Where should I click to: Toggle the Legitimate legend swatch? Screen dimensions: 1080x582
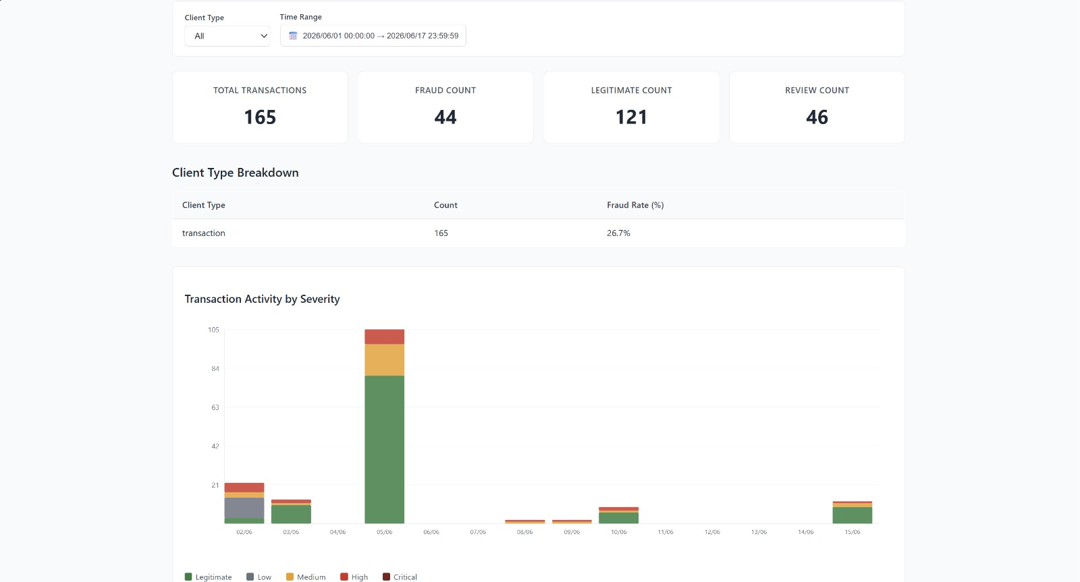[188, 577]
